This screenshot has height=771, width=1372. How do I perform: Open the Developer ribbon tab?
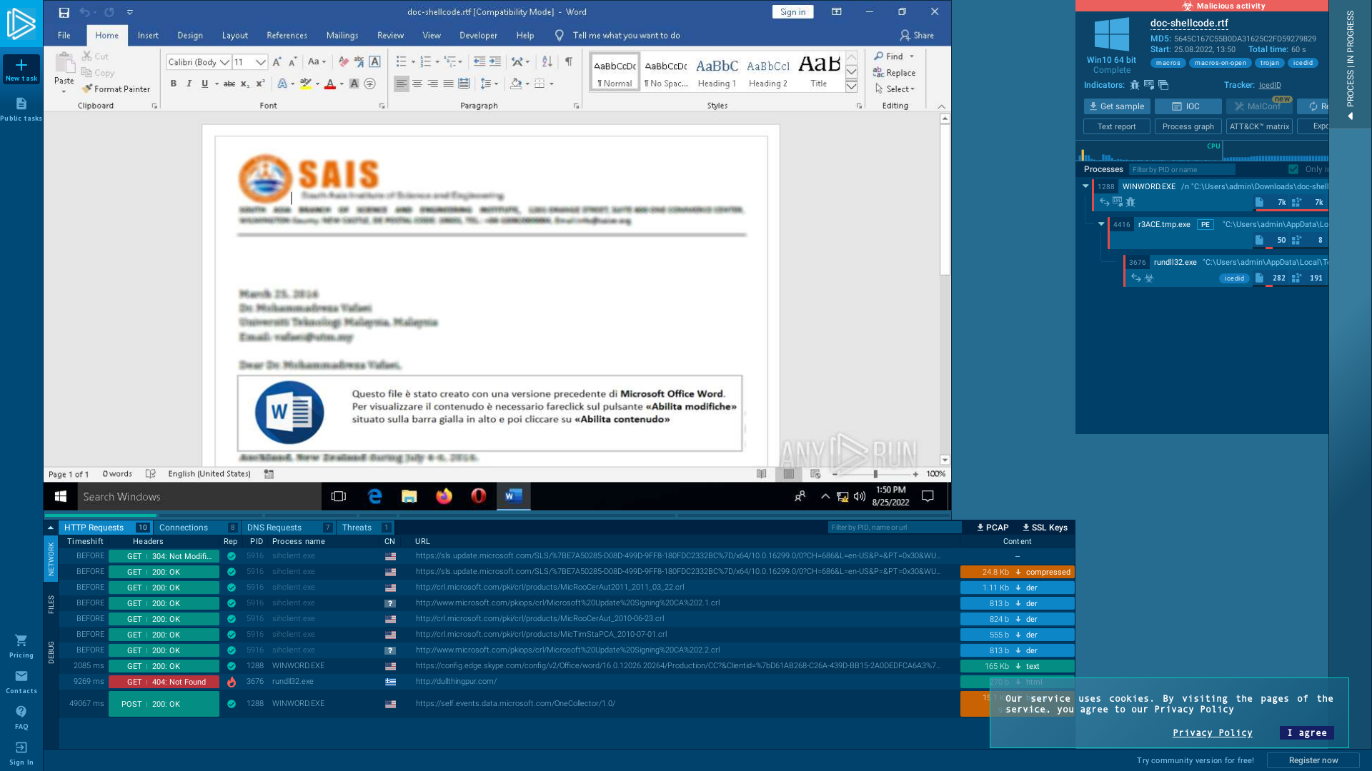point(478,36)
